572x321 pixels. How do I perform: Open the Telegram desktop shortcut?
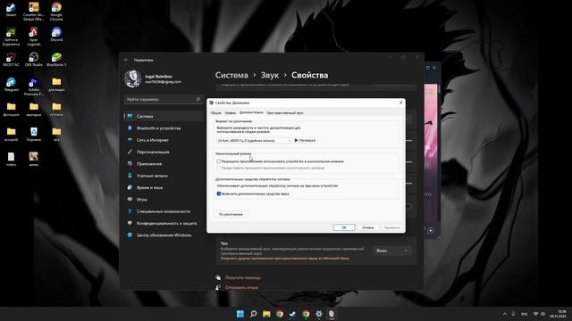(x=11, y=85)
